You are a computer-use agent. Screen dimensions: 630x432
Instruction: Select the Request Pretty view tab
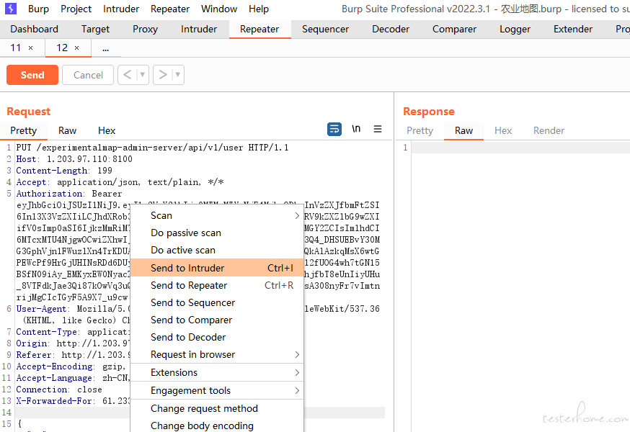[x=23, y=130]
